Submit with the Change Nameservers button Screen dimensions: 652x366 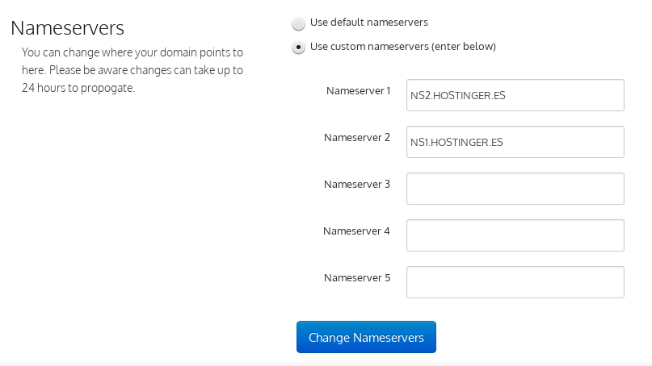(366, 337)
